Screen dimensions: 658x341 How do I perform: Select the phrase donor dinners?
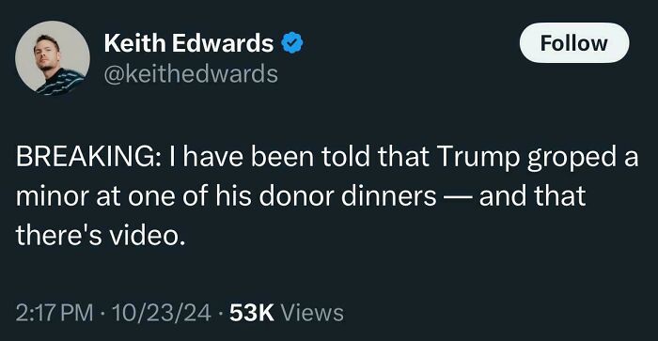(x=348, y=196)
